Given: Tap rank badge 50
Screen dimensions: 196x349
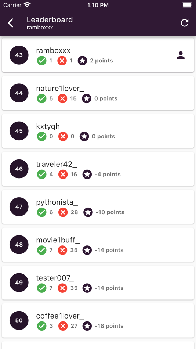Looking at the screenshot, I should point(19,320).
